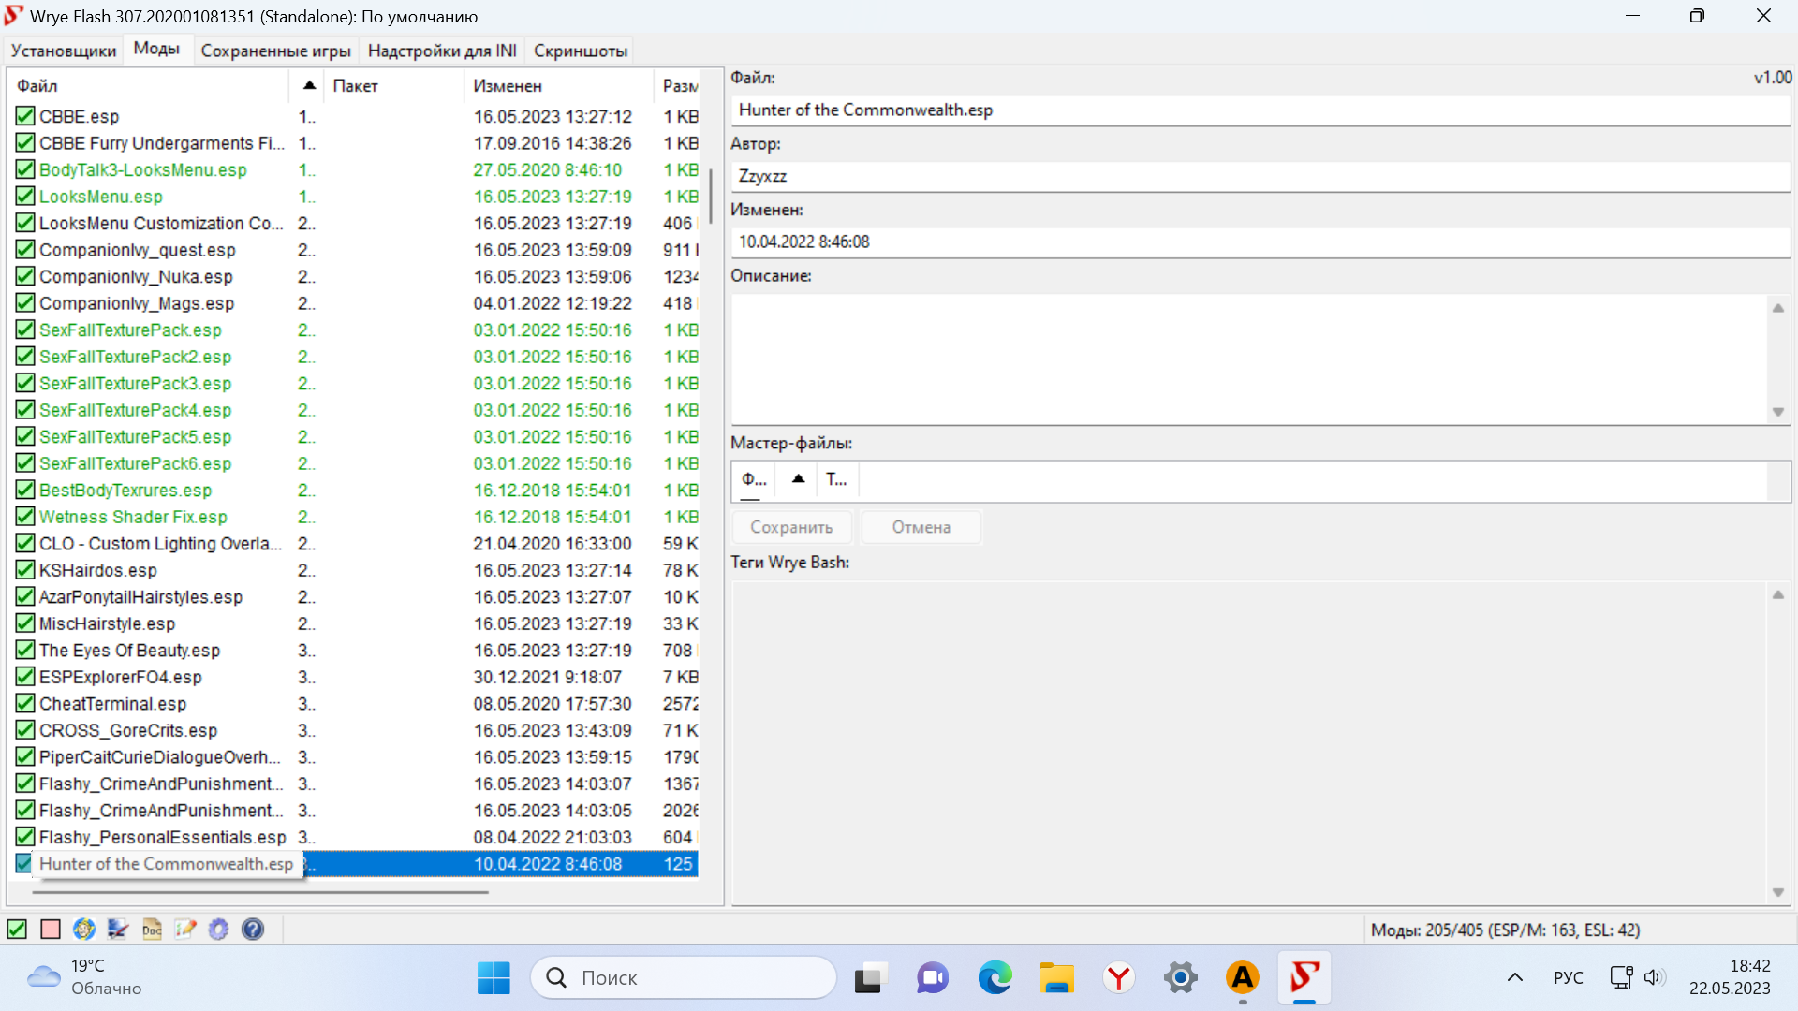Uncheck the CBBE.esp checkbox
The width and height of the screenshot is (1798, 1011).
point(25,116)
